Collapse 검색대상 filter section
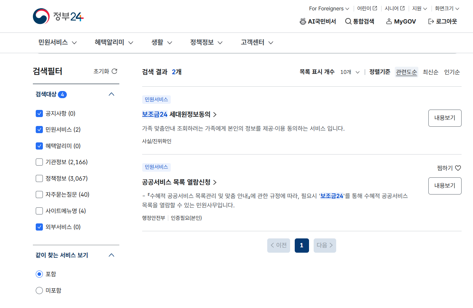The height and width of the screenshot is (308, 473). pyautogui.click(x=111, y=94)
